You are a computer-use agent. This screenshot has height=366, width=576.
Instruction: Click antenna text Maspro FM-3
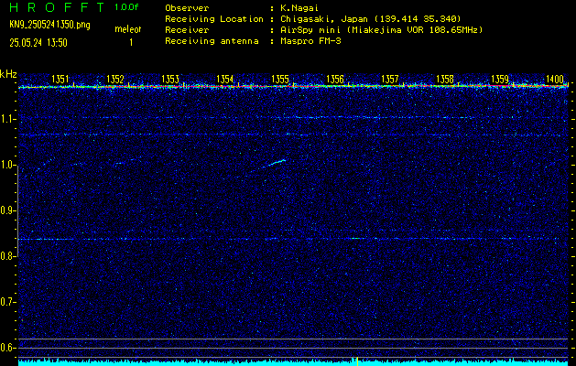(x=310, y=41)
